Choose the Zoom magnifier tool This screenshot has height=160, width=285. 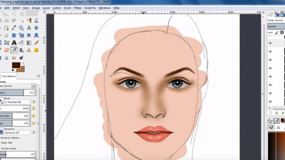[x=22, y=28]
